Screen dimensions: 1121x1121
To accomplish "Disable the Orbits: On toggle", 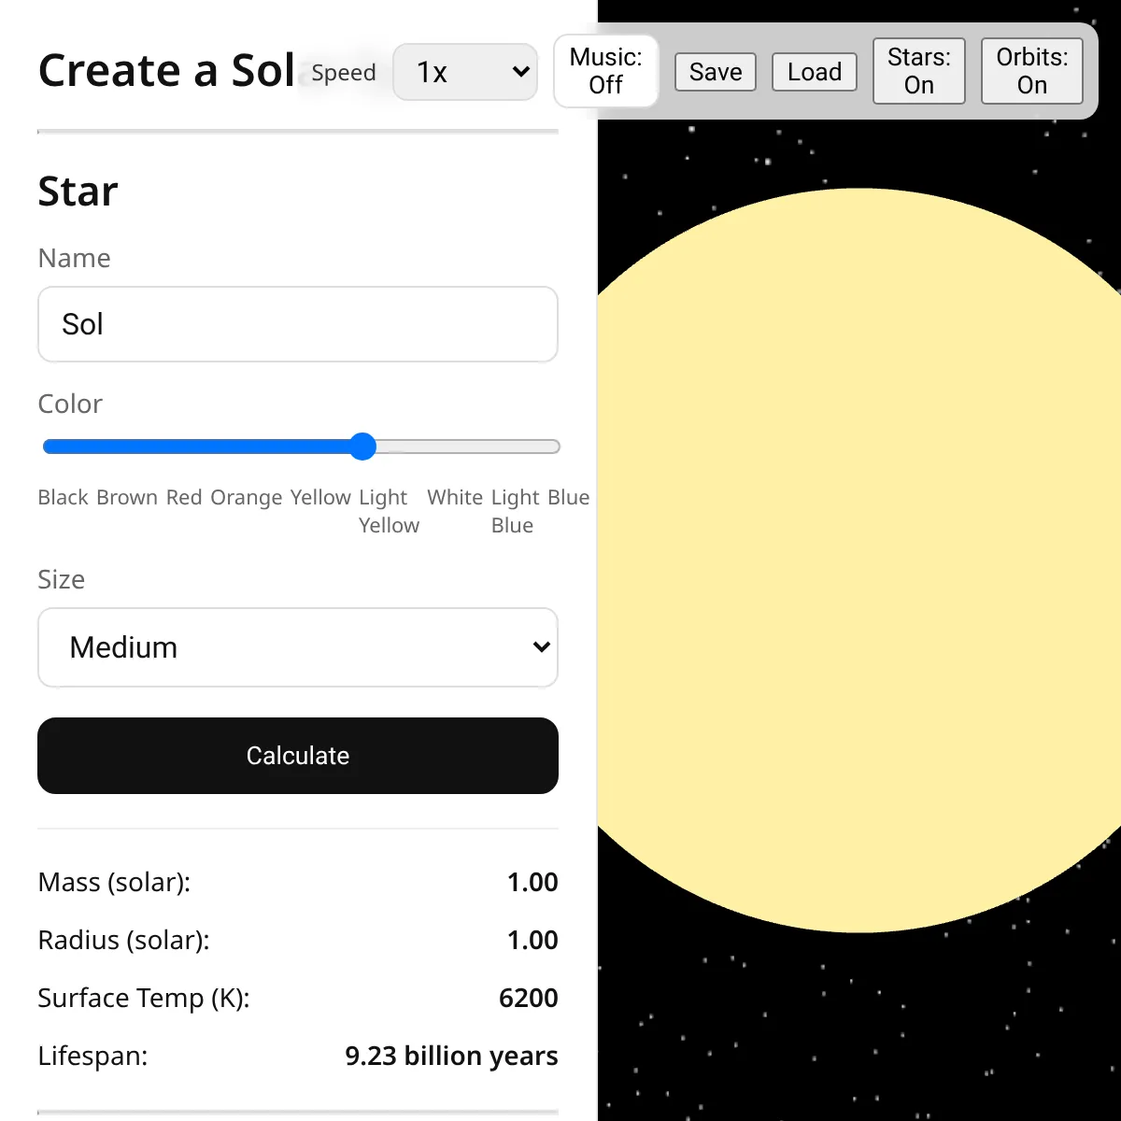I will [1031, 71].
